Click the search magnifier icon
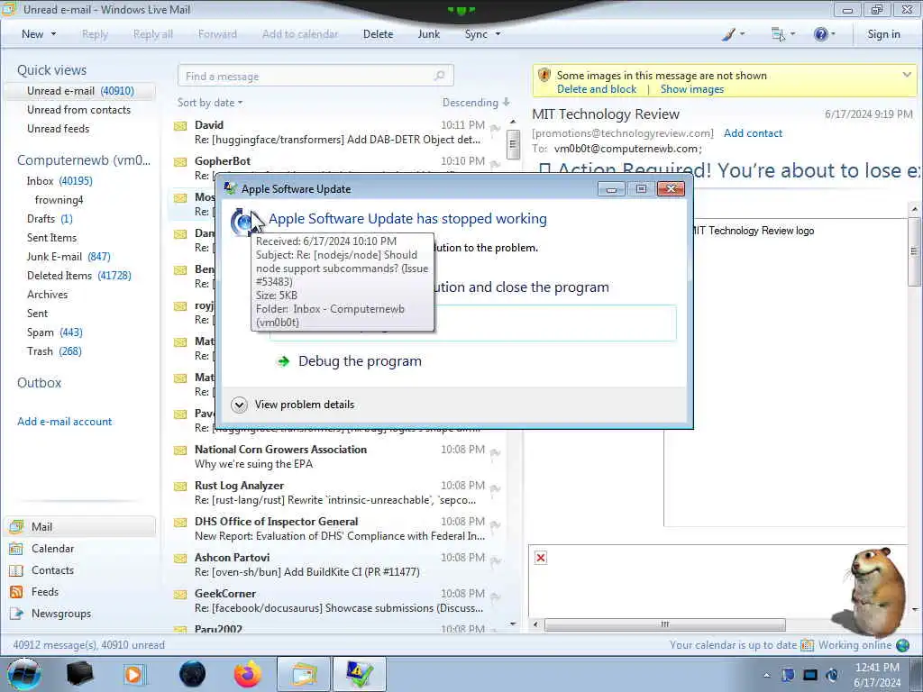This screenshot has width=923, height=692. click(440, 76)
